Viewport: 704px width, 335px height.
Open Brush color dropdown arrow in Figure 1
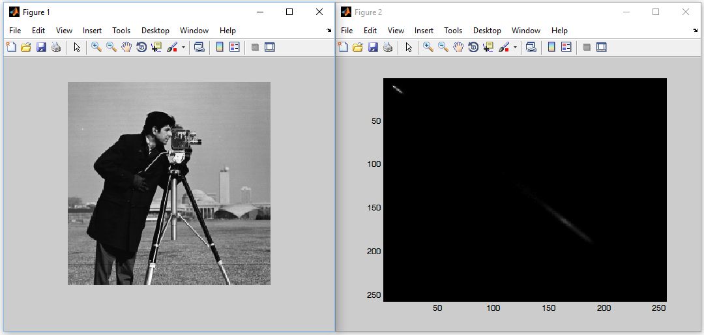click(183, 47)
